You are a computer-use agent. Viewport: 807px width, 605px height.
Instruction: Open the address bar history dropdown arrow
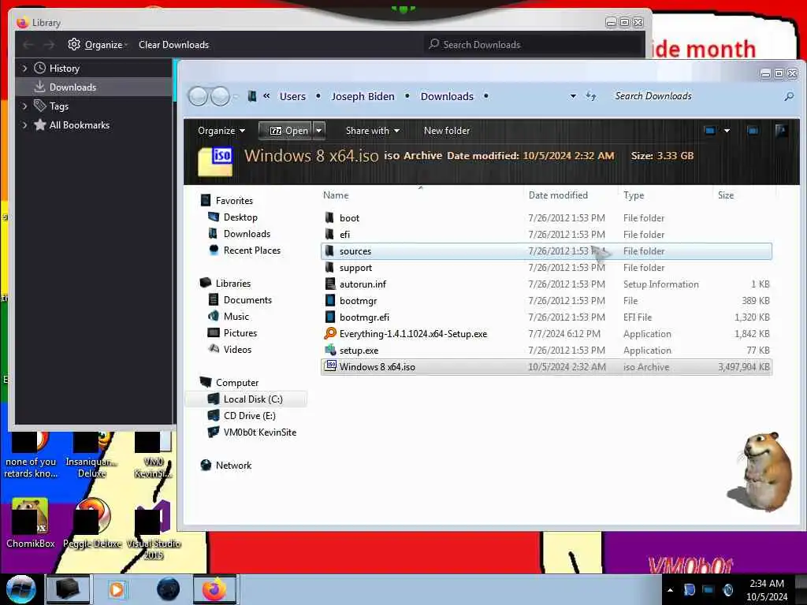tap(573, 96)
